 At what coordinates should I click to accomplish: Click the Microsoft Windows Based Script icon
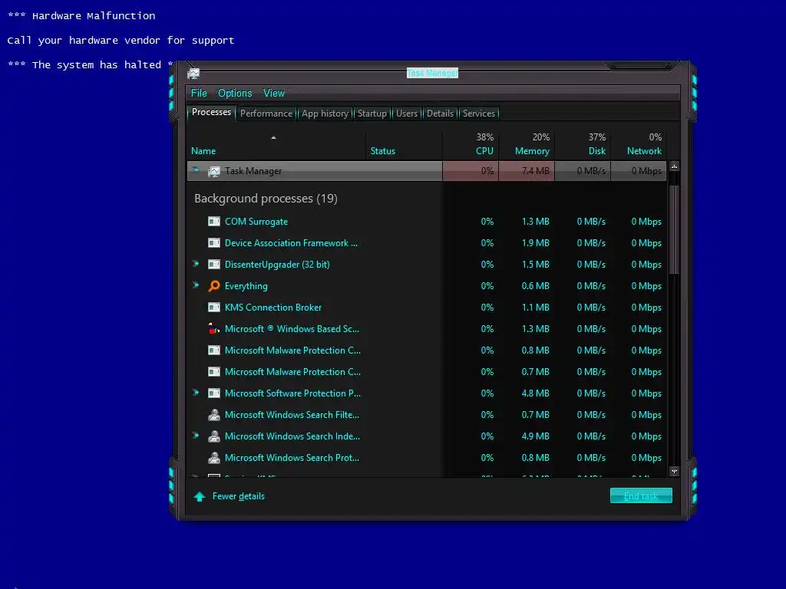coord(214,329)
